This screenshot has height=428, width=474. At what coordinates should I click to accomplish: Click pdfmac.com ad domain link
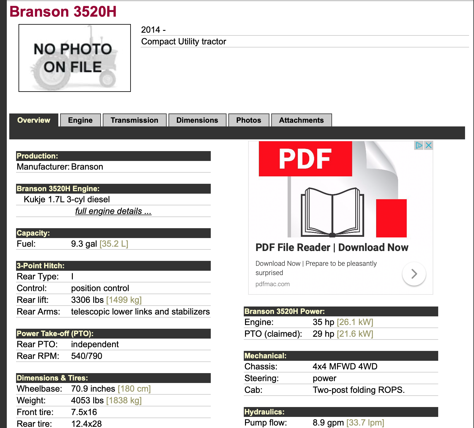(x=272, y=284)
